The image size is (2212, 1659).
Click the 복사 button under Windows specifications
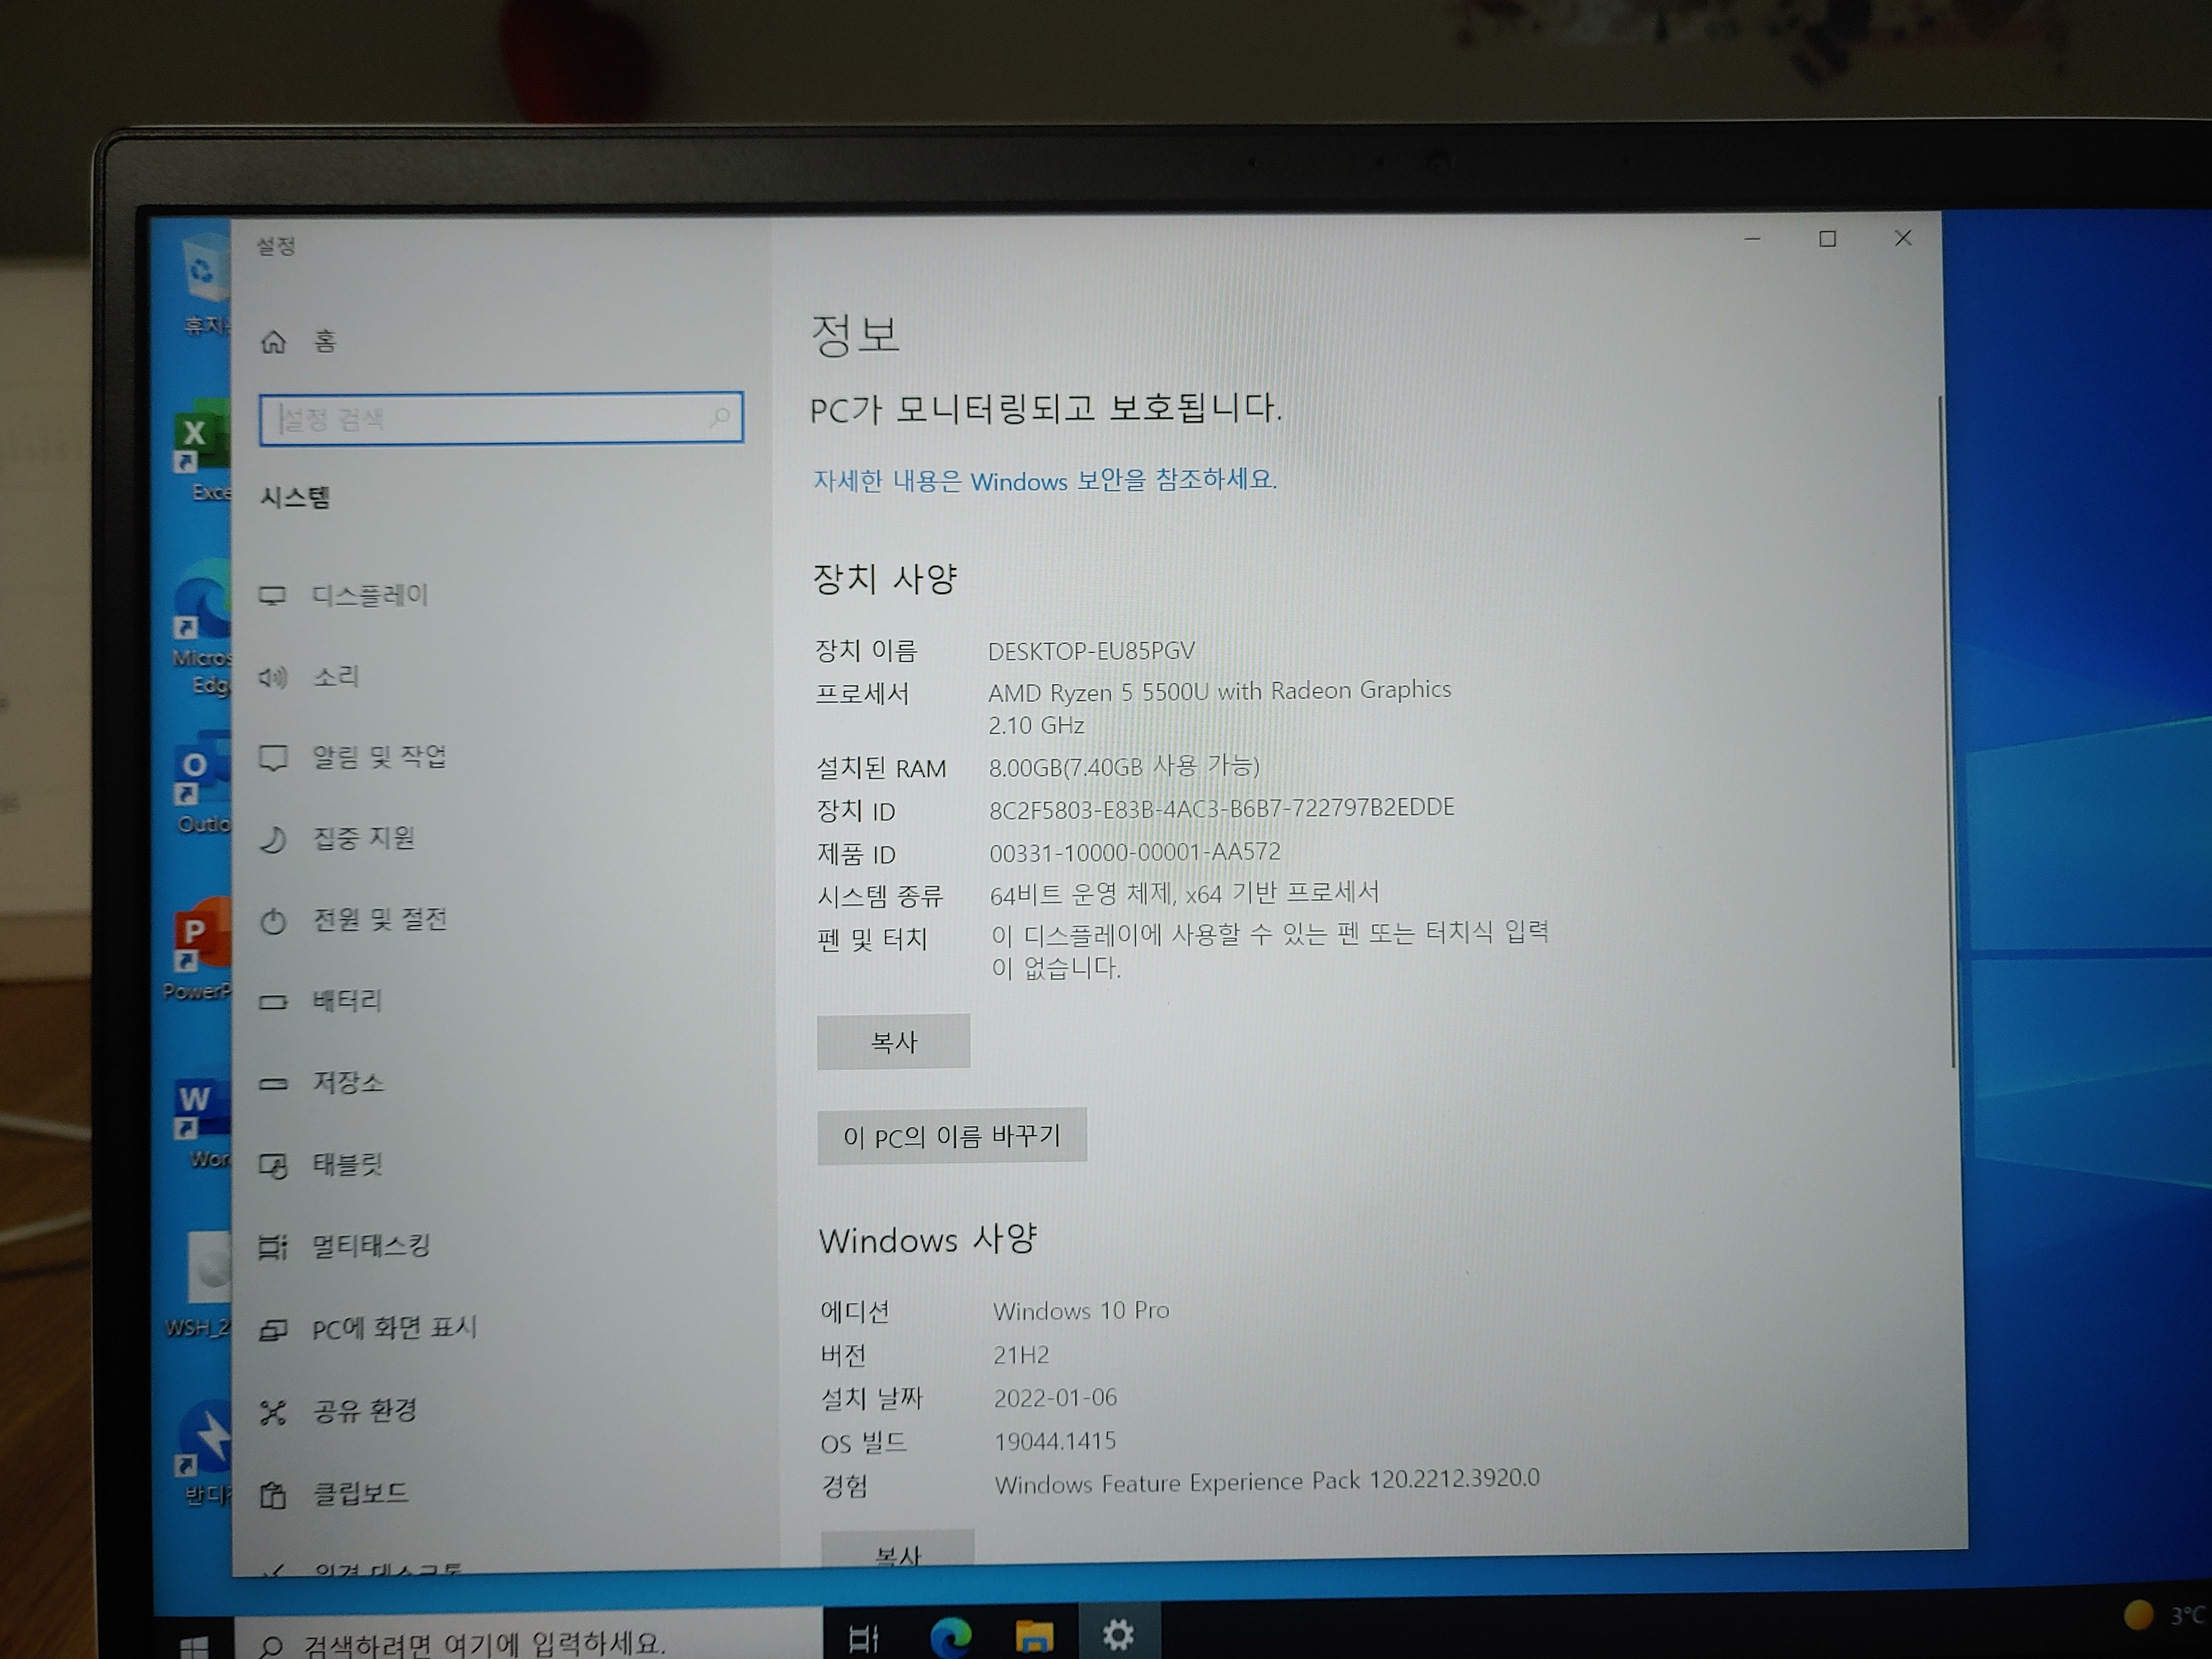point(897,1548)
